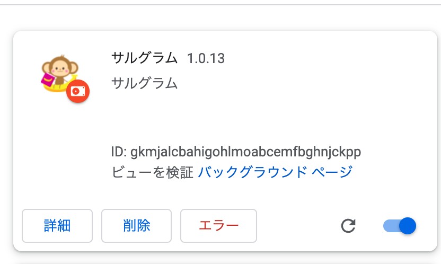Disable the サルグラム extension toggle
The width and height of the screenshot is (441, 264).
[x=400, y=226]
